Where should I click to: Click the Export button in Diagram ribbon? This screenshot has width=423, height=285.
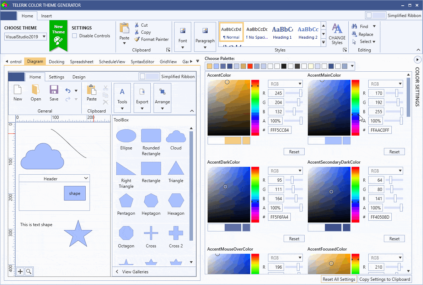(x=142, y=98)
